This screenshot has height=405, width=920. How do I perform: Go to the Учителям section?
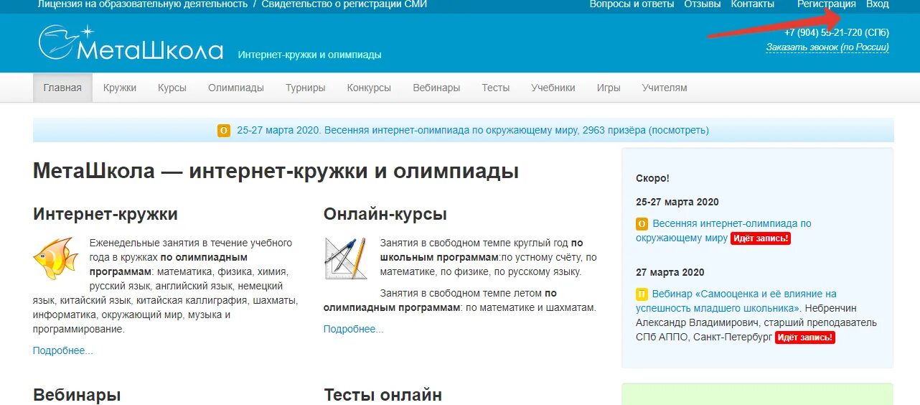[x=665, y=88]
